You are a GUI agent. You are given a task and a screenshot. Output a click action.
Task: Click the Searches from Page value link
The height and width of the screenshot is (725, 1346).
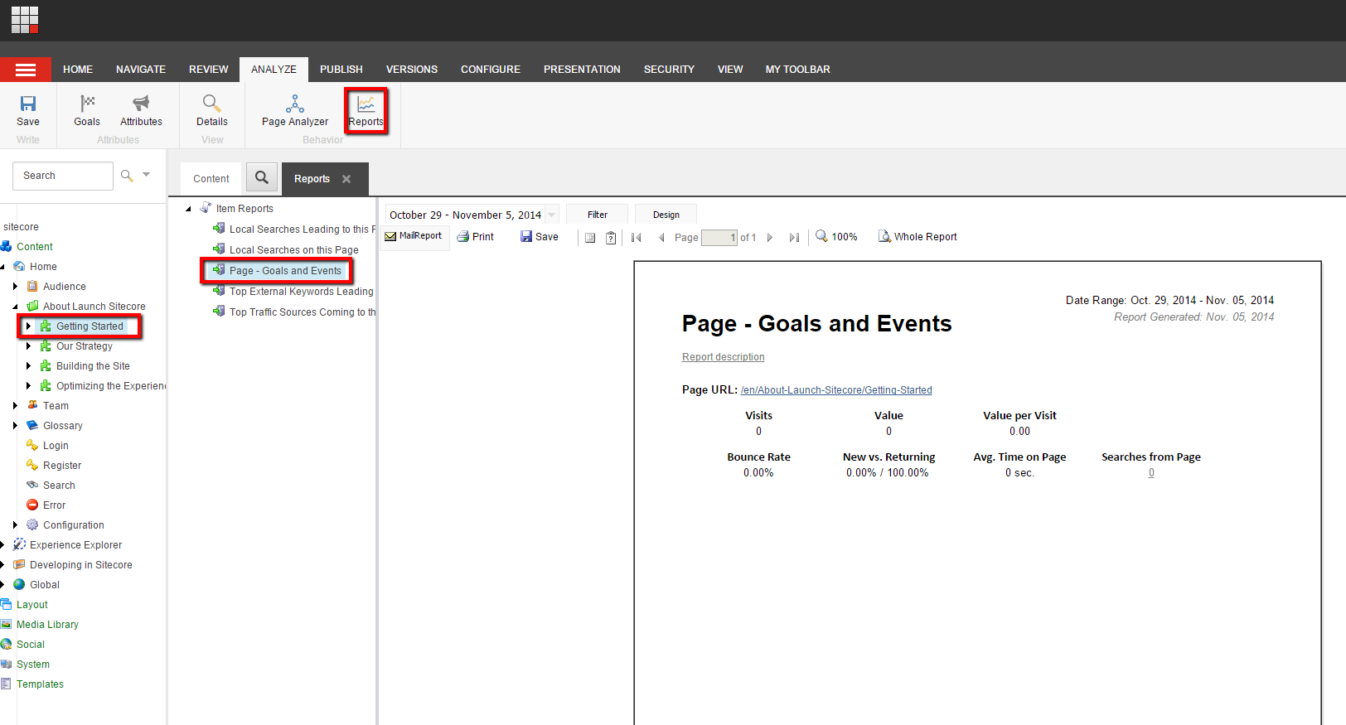(x=1151, y=473)
